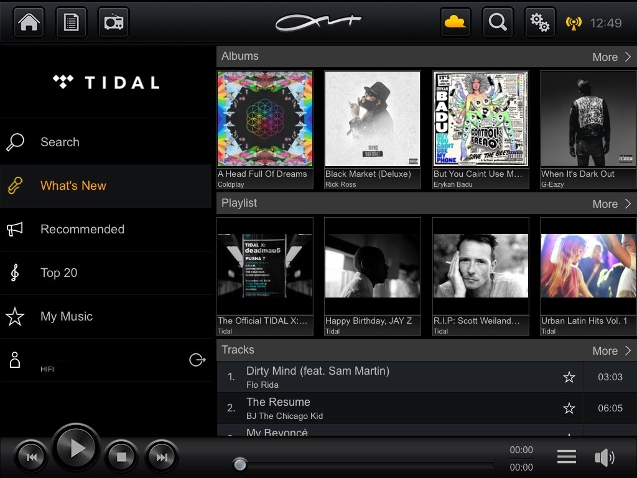Play track Dirty Mind (feat. Sam Martin)
Viewport: 637px width, 478px height.
tap(318, 371)
